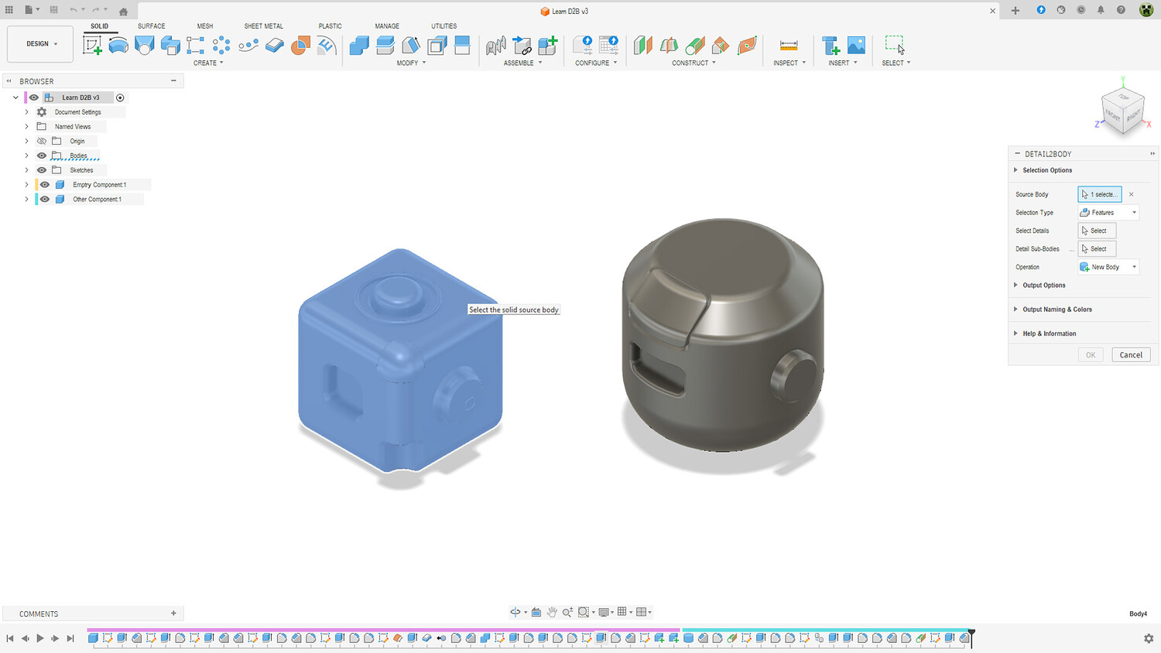Open the Plastic tab

[x=330, y=26]
